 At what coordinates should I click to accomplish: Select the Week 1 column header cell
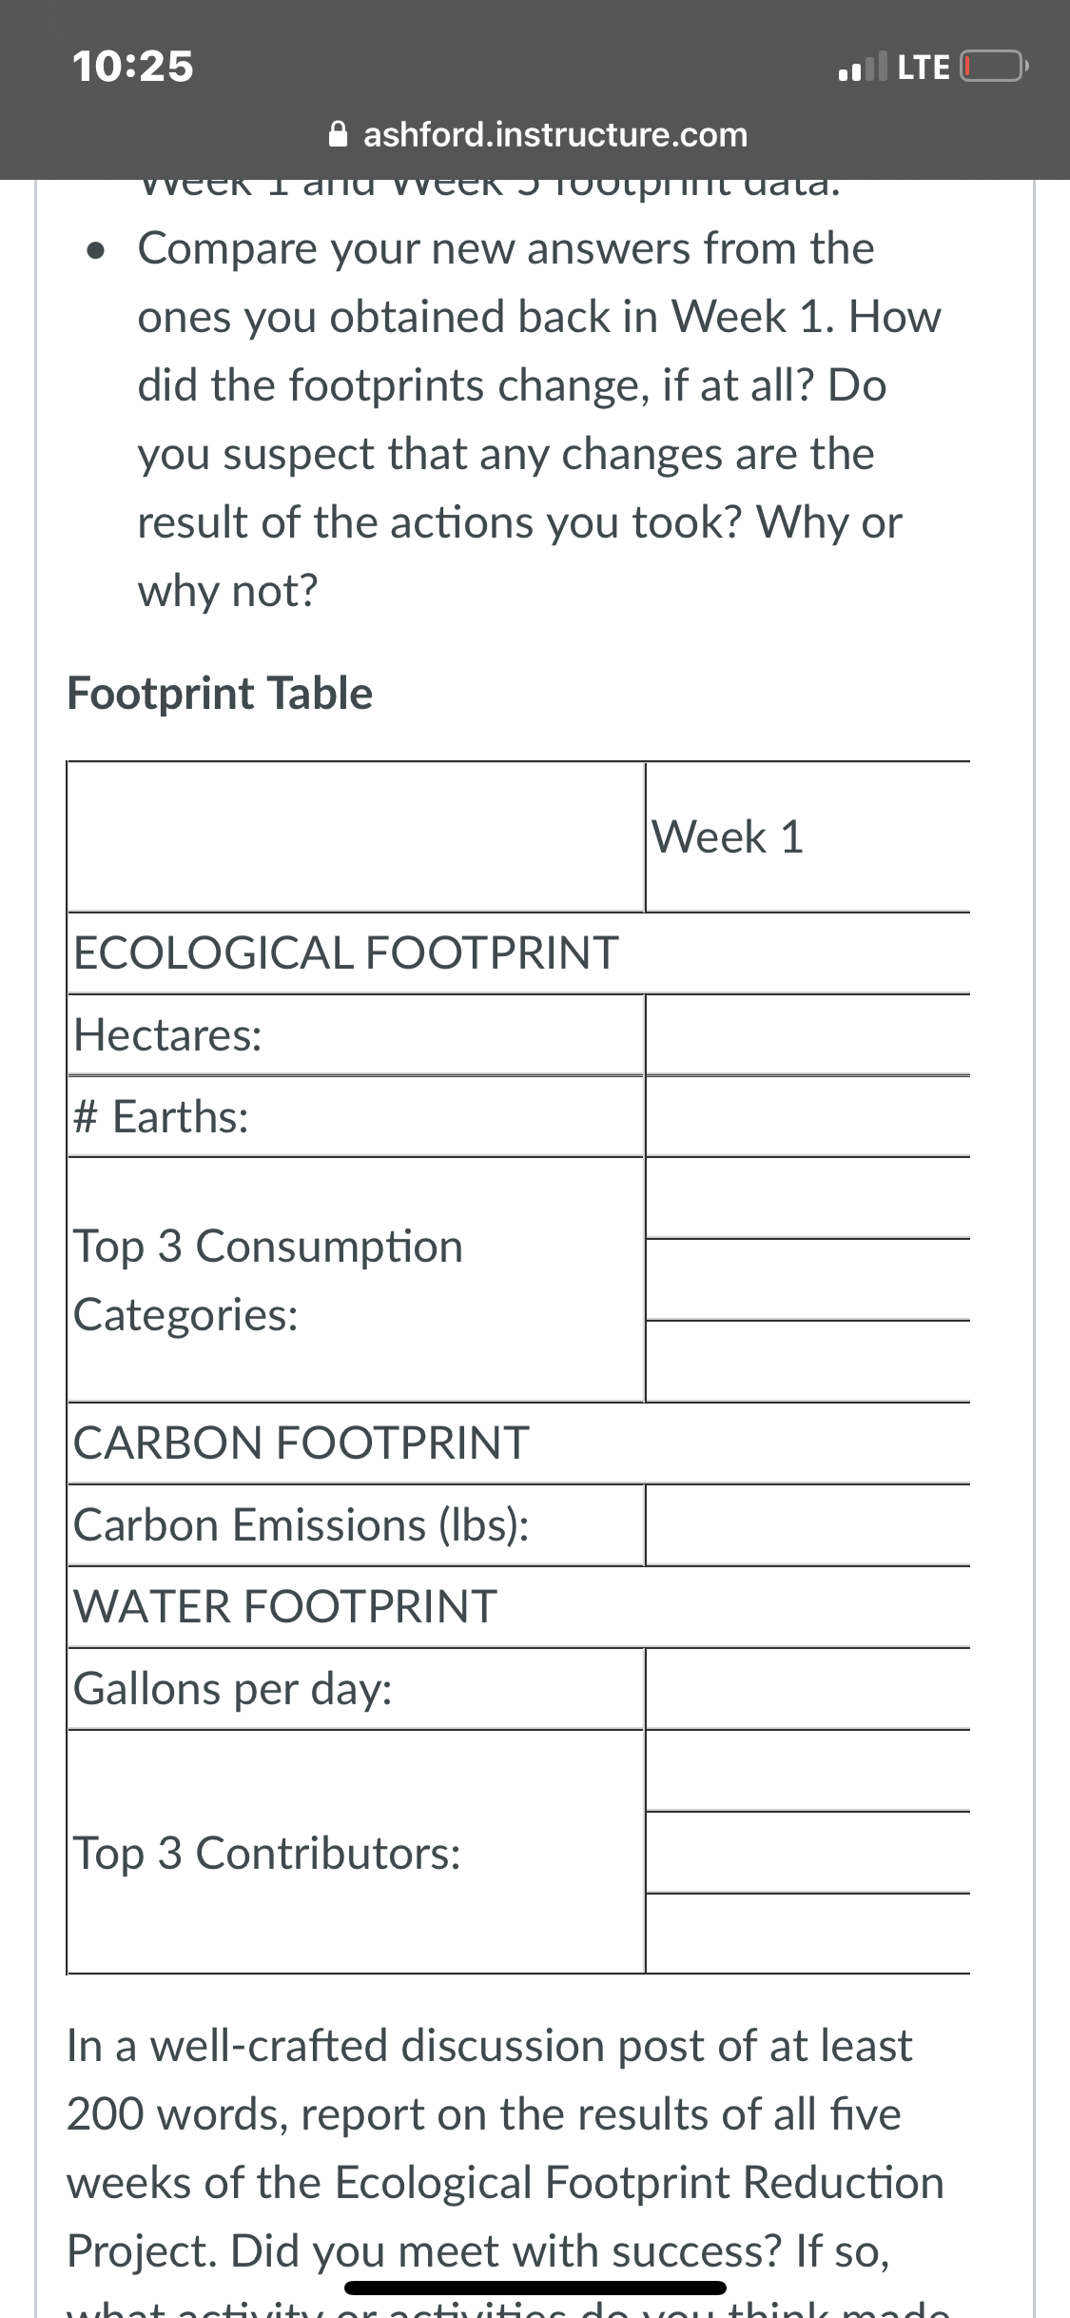807,837
